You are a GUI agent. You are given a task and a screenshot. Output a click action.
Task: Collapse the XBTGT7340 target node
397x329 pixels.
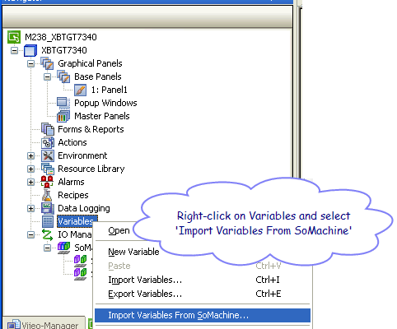tap(14, 51)
